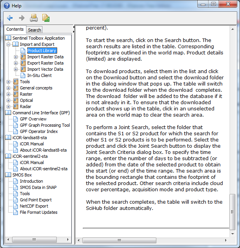The image size is (240, 248).
Task: Click the Import Vector Data folder icon
Action: click(x=23, y=69)
